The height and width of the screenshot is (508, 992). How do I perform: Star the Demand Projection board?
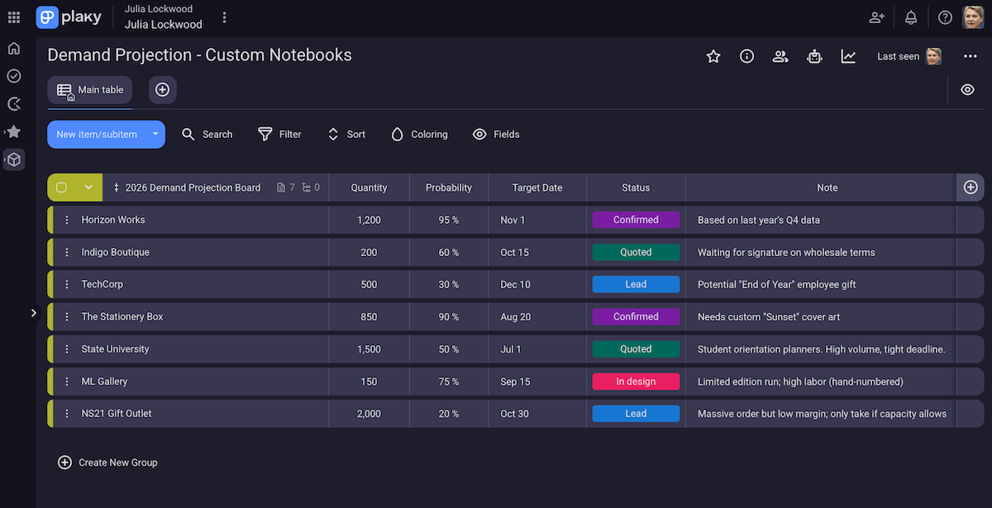[x=713, y=56]
